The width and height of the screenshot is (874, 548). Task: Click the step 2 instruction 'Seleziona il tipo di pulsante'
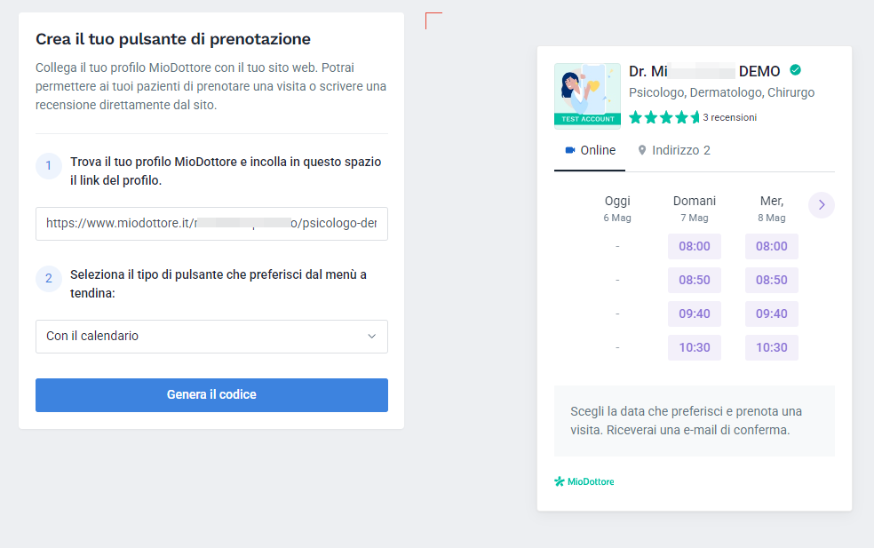218,283
